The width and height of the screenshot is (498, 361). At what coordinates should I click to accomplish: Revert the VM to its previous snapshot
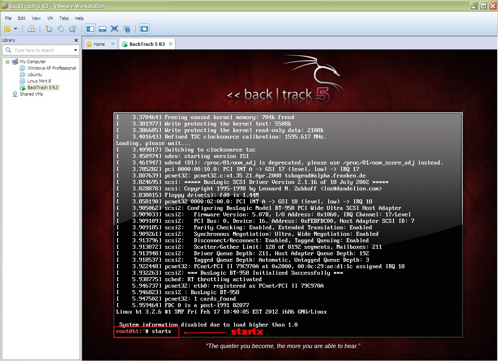[61, 29]
